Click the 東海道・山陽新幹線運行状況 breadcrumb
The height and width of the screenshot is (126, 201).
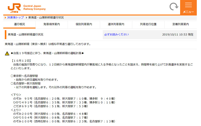[46, 17]
